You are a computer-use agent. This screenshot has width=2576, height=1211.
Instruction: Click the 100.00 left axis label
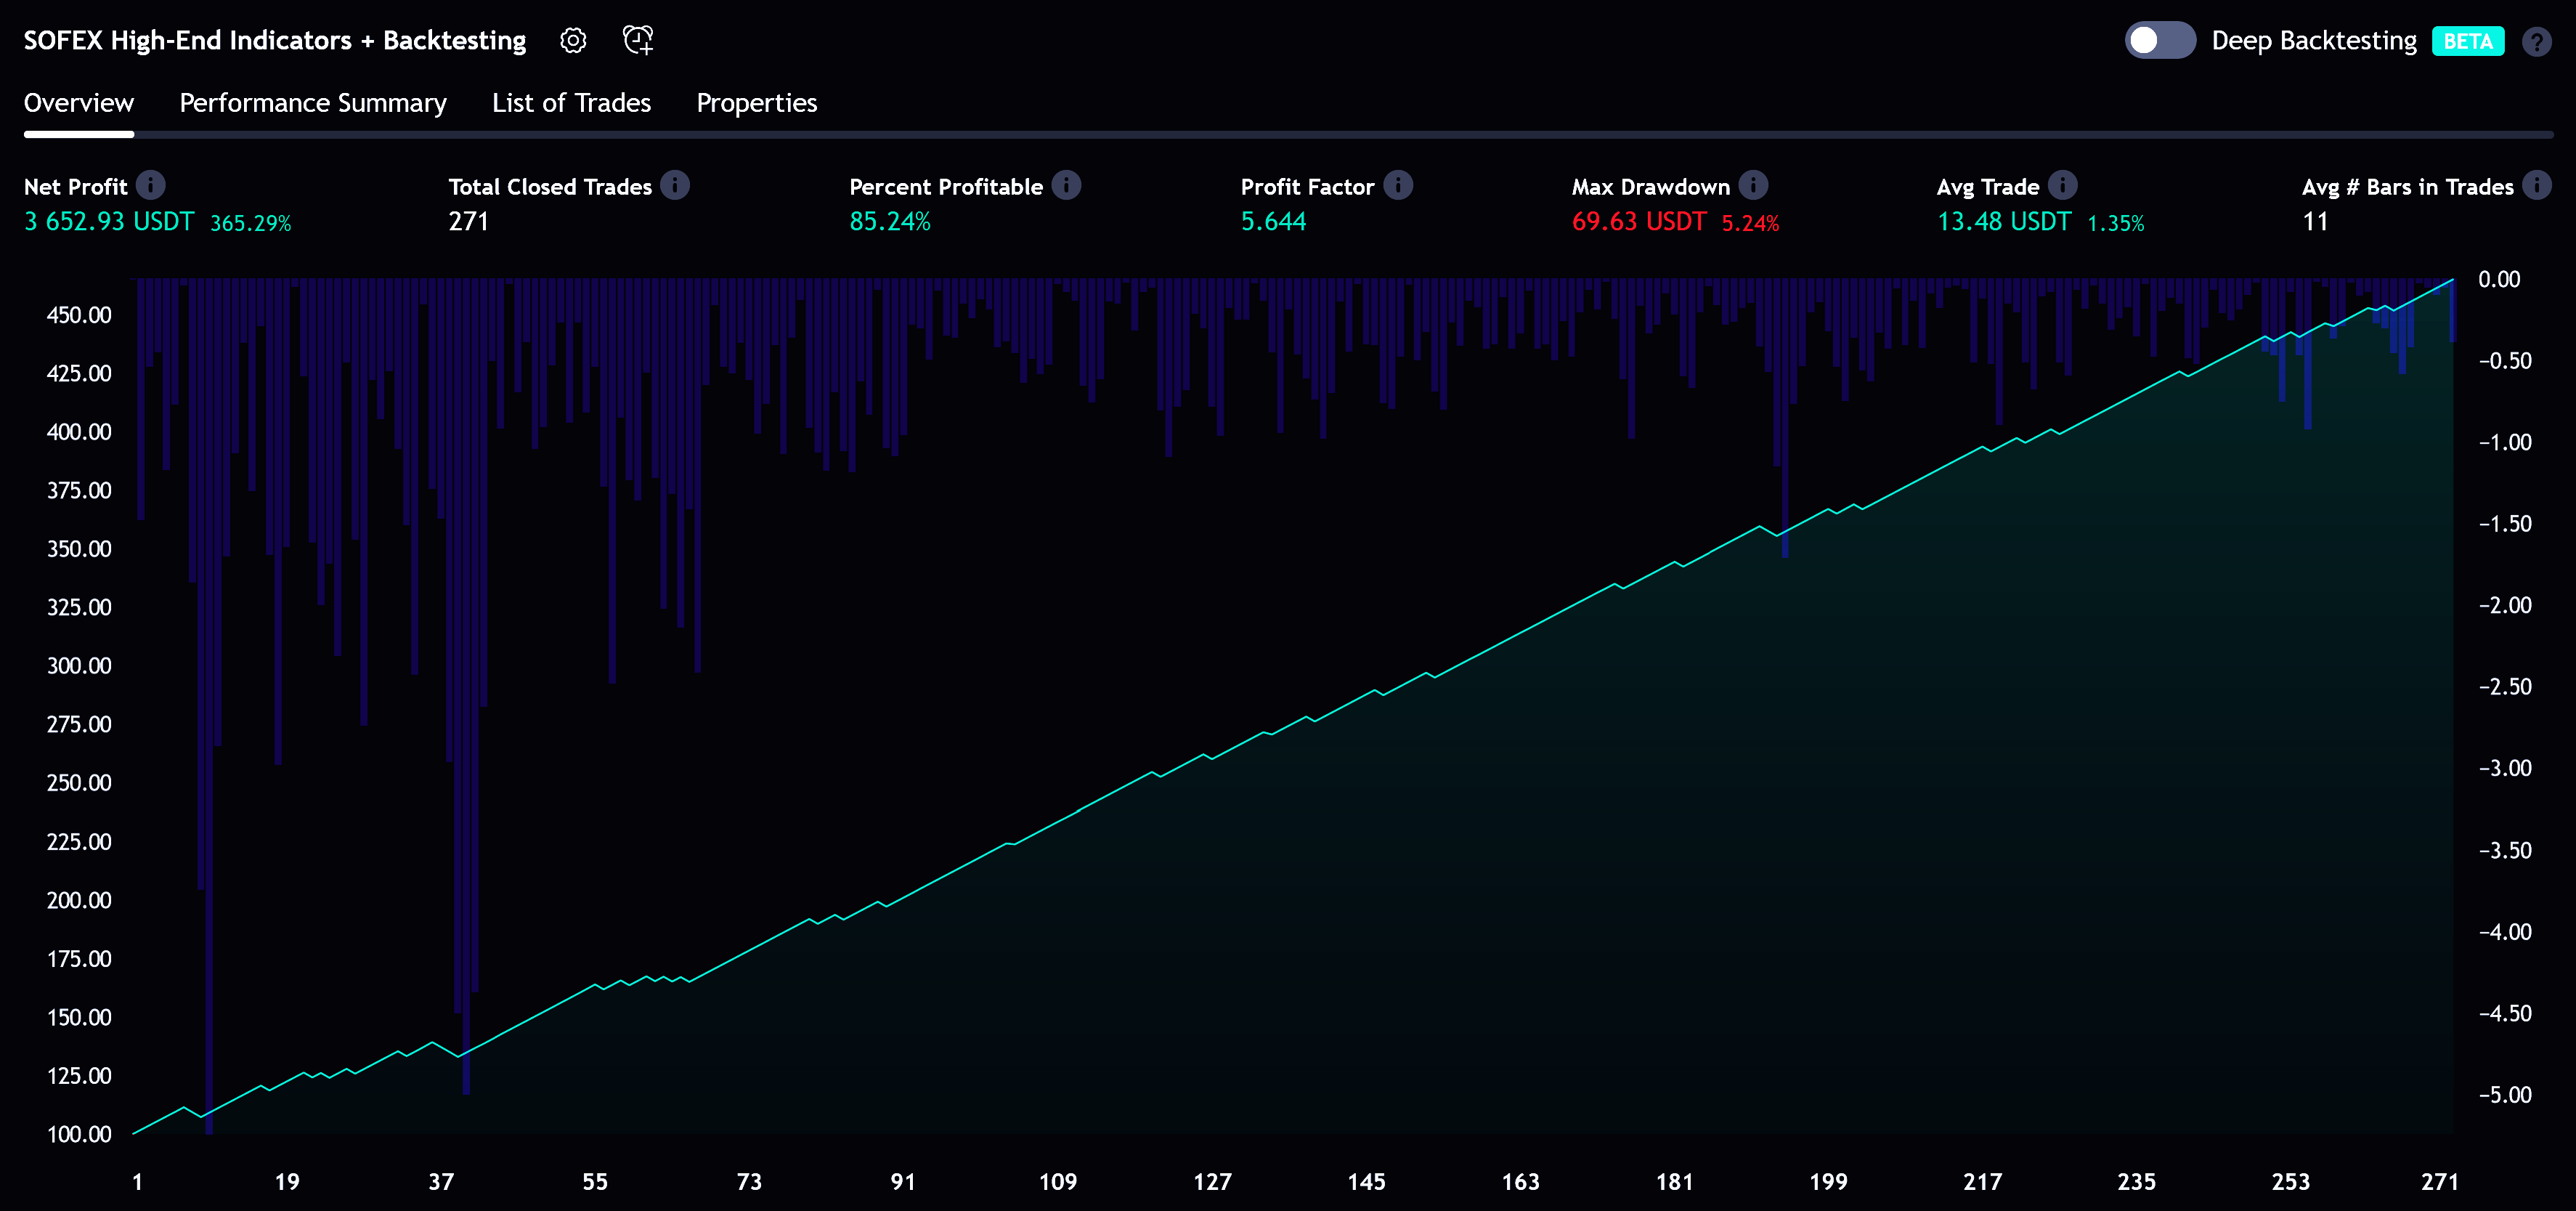[79, 1134]
